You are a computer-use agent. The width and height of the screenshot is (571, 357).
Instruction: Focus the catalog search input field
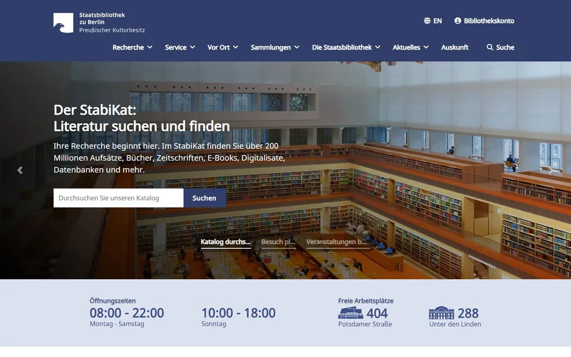click(118, 198)
